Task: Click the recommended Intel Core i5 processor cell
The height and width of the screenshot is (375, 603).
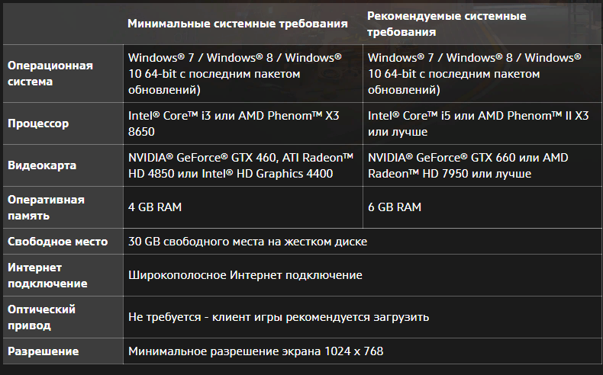Action: (x=482, y=123)
